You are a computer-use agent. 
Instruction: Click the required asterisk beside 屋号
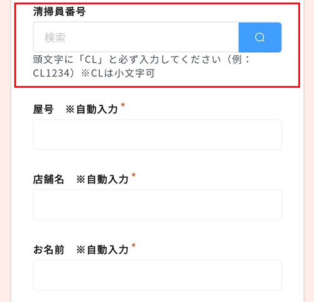pos(123,105)
